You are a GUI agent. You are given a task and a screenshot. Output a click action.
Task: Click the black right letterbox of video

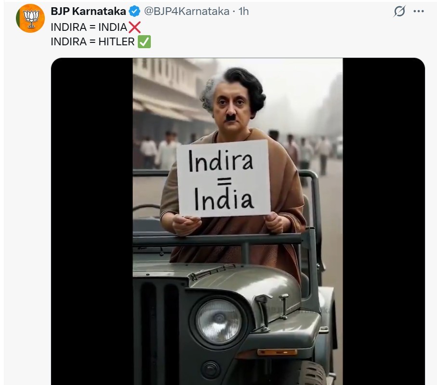pyautogui.click(x=384, y=221)
